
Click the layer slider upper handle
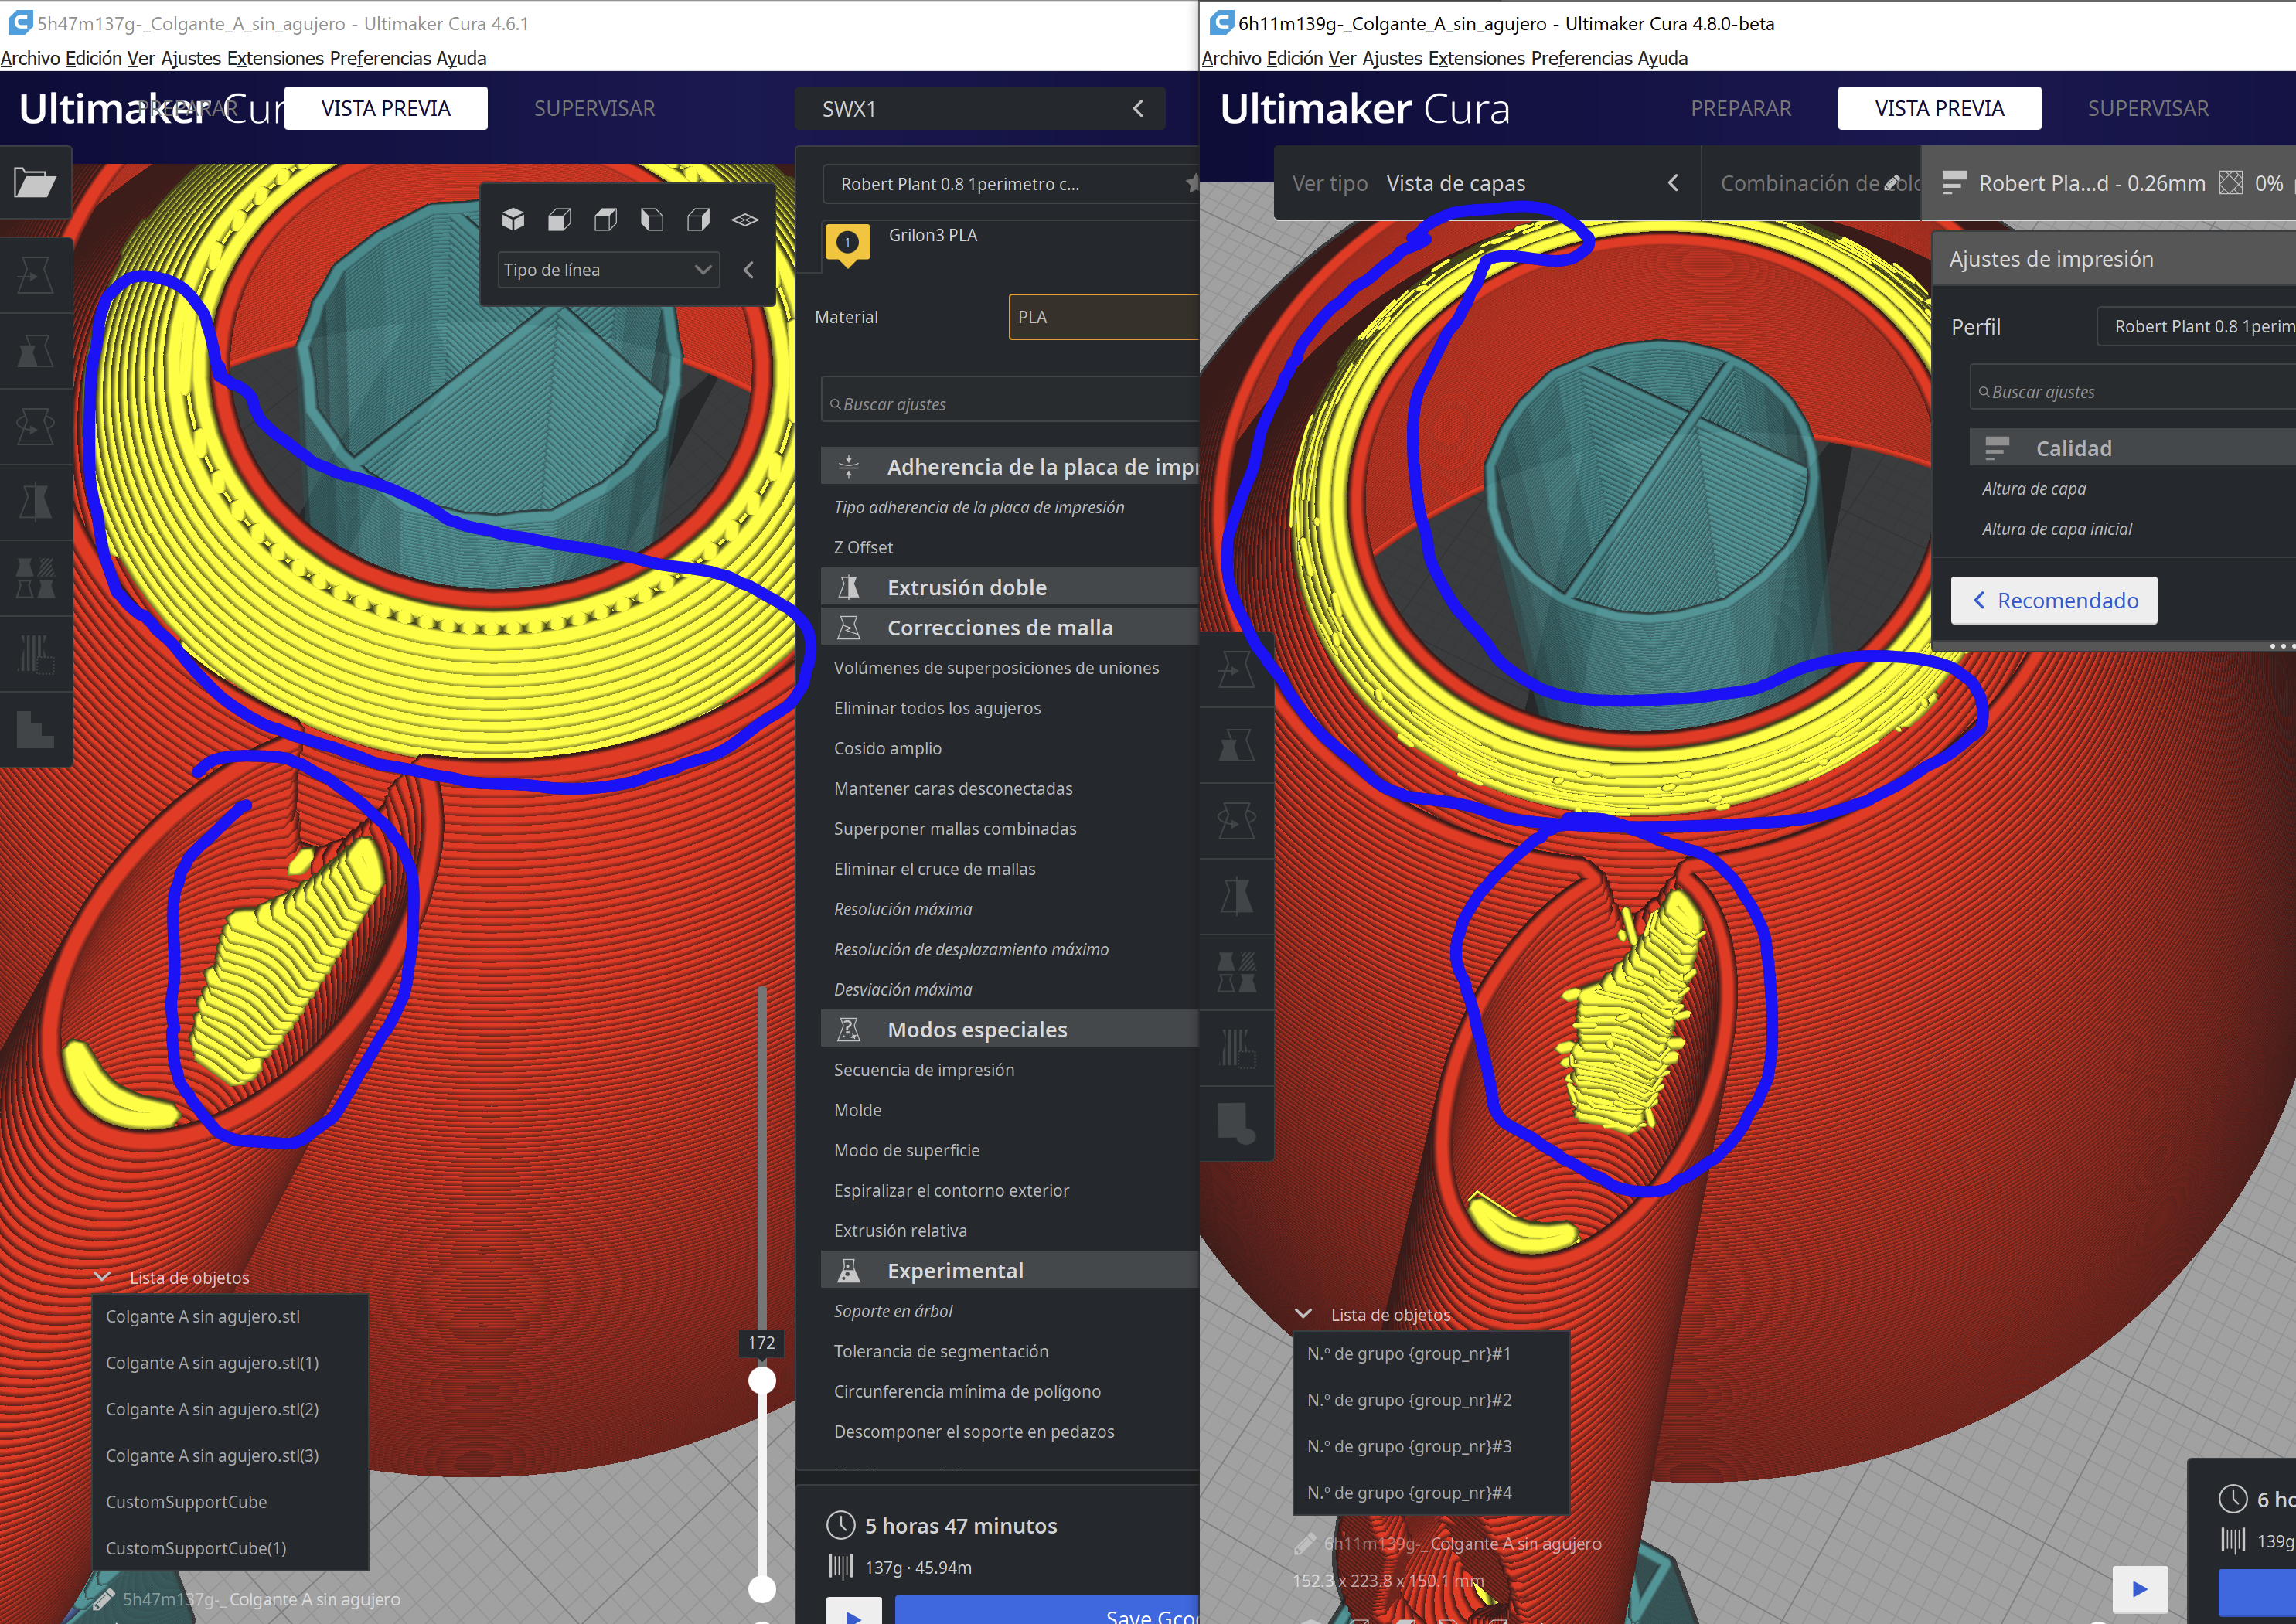click(x=762, y=1381)
